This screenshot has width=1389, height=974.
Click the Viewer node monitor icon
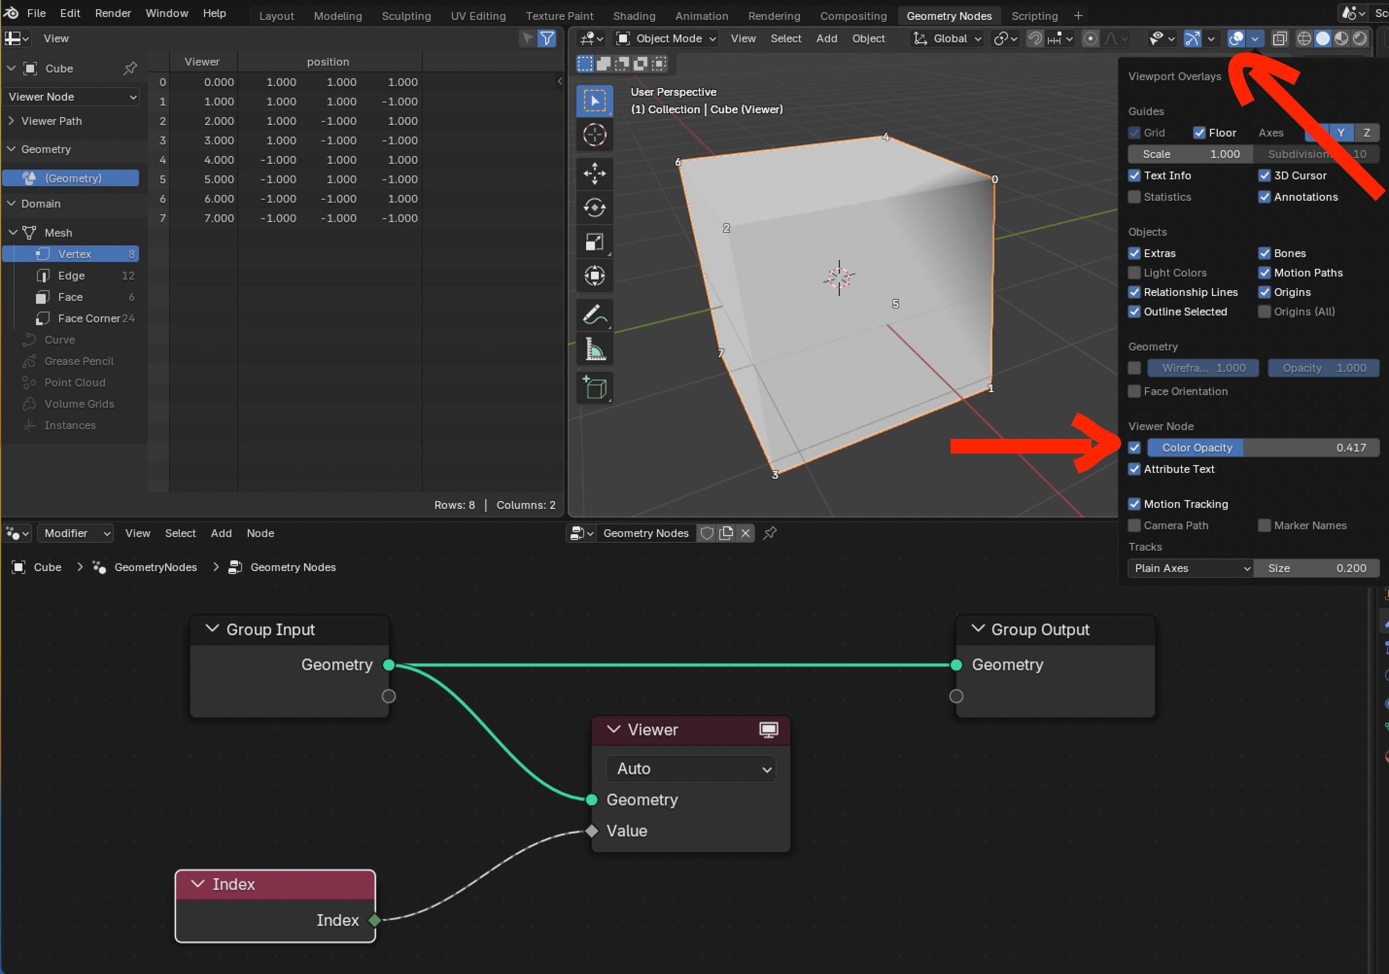[x=768, y=730]
